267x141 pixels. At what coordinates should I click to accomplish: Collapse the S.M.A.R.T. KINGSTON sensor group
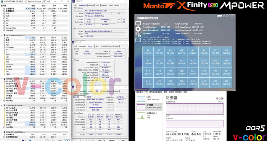point(2,132)
